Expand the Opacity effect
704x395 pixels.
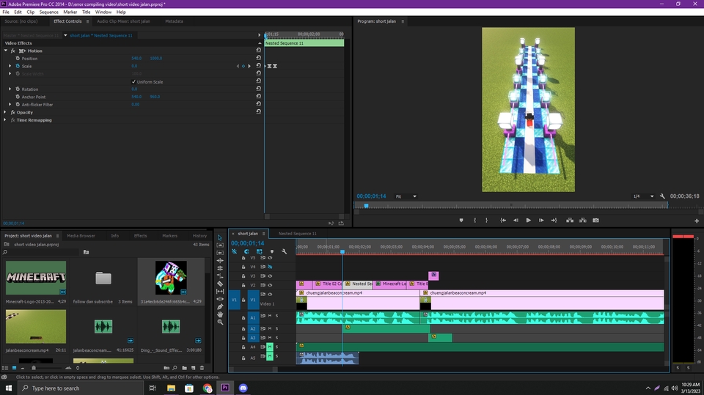[5, 112]
